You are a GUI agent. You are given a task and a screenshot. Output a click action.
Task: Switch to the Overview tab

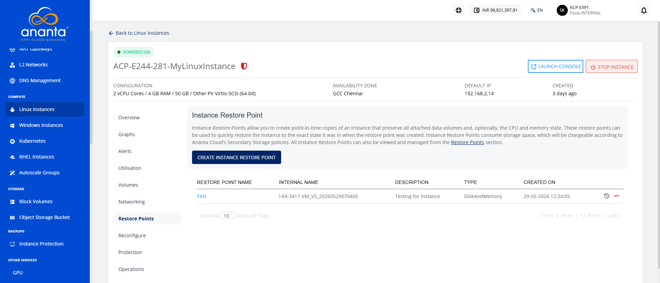pos(129,118)
